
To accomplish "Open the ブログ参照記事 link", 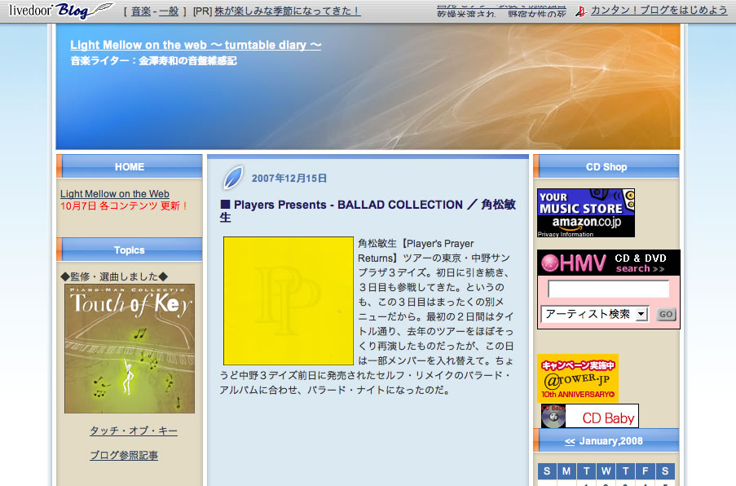I will click(124, 456).
